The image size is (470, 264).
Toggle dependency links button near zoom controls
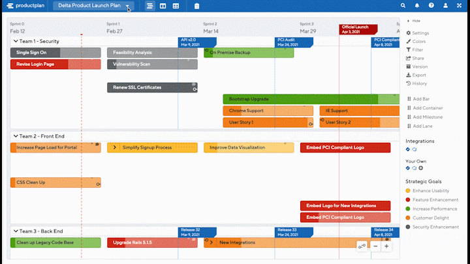362,246
